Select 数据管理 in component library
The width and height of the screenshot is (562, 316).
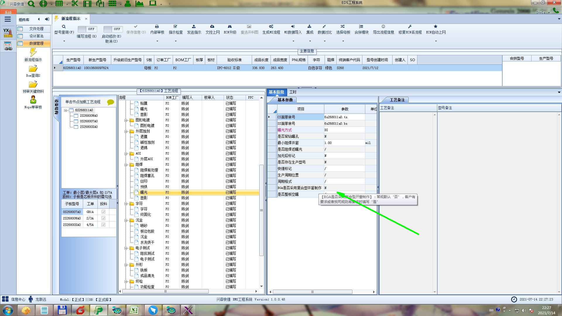[x=34, y=43]
